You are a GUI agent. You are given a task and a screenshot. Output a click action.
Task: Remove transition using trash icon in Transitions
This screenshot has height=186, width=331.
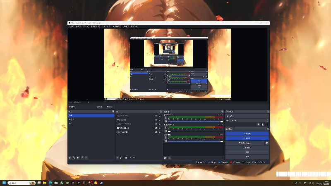pyautogui.click(x=263, y=124)
